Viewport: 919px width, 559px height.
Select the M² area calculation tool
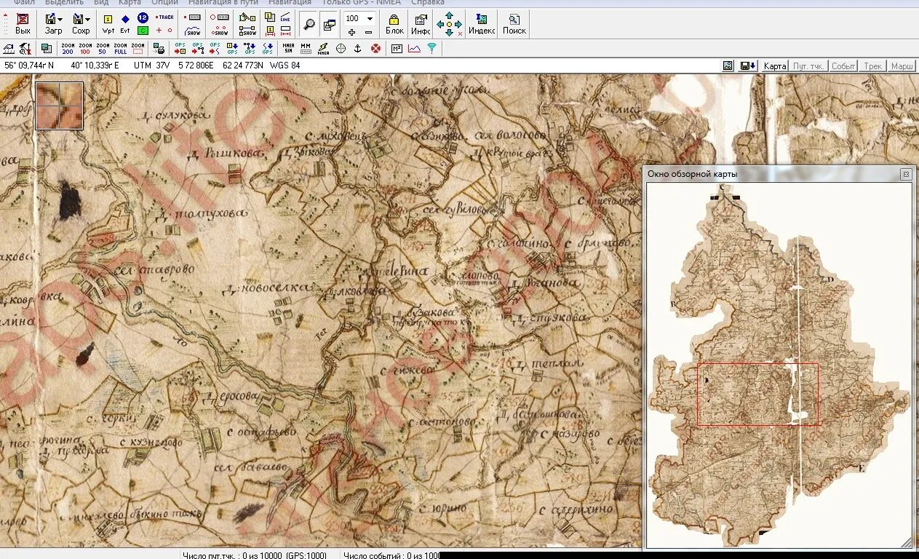tap(397, 49)
